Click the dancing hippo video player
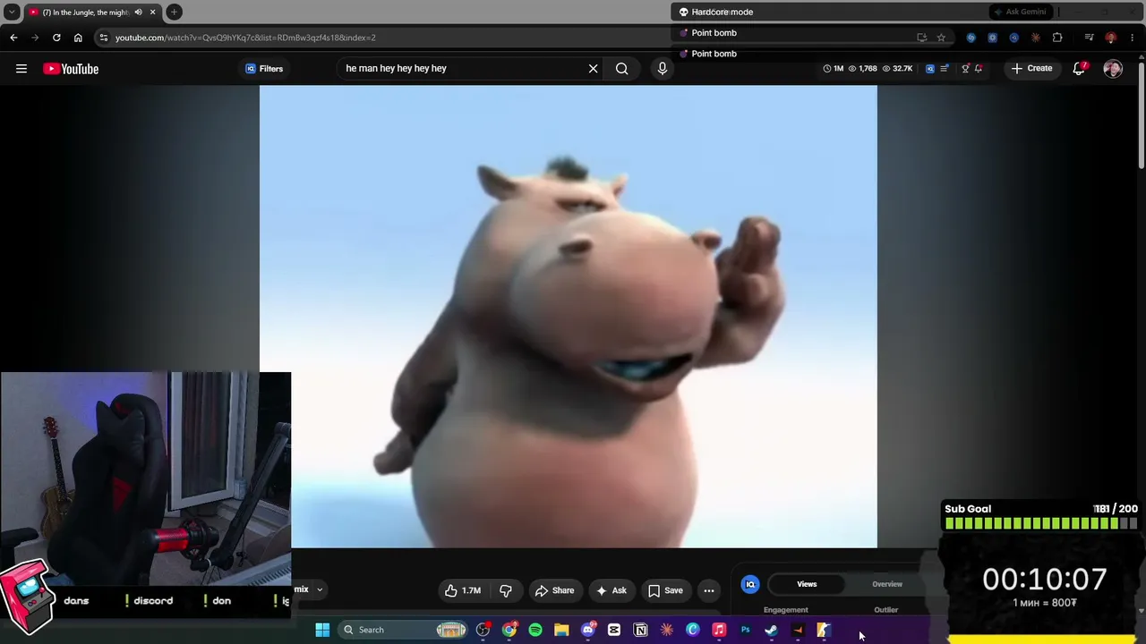 pyautogui.click(x=569, y=317)
